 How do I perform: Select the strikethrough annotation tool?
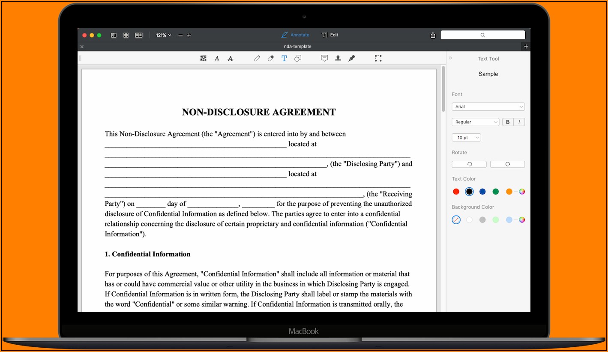coord(230,58)
